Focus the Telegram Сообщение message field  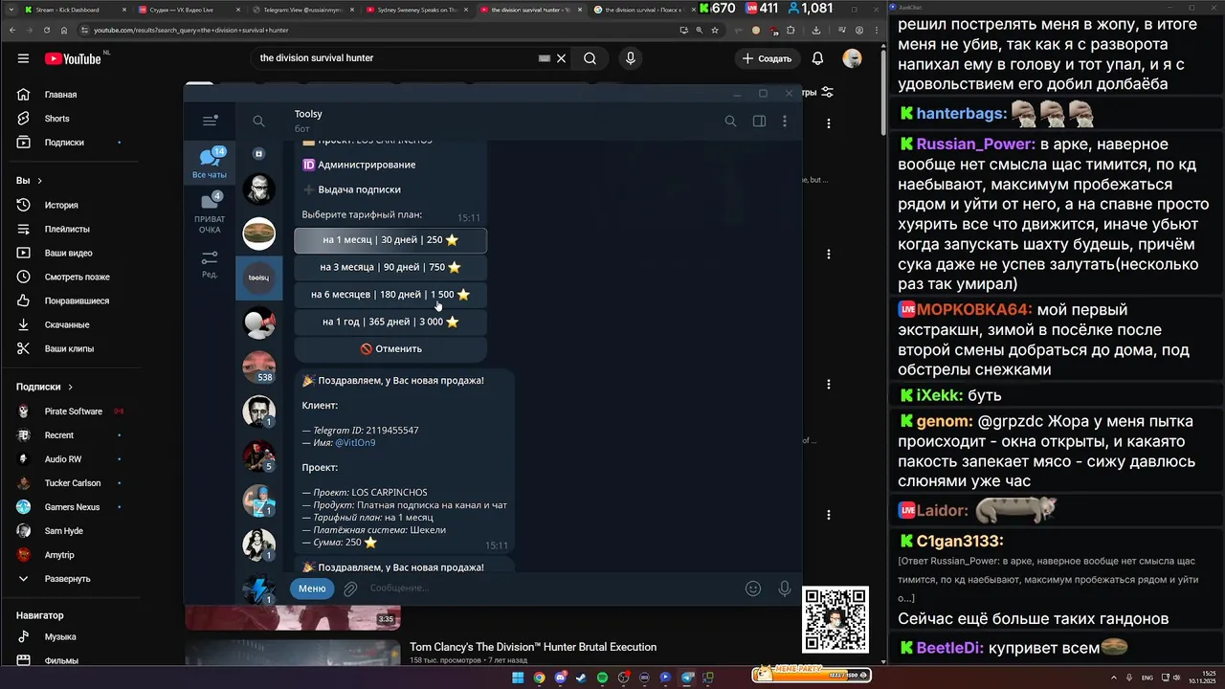550,589
